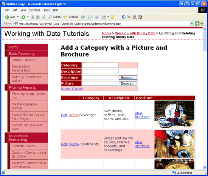208x176 pixels.
Task: Open the Tools menu
Action: tap(47, 10)
